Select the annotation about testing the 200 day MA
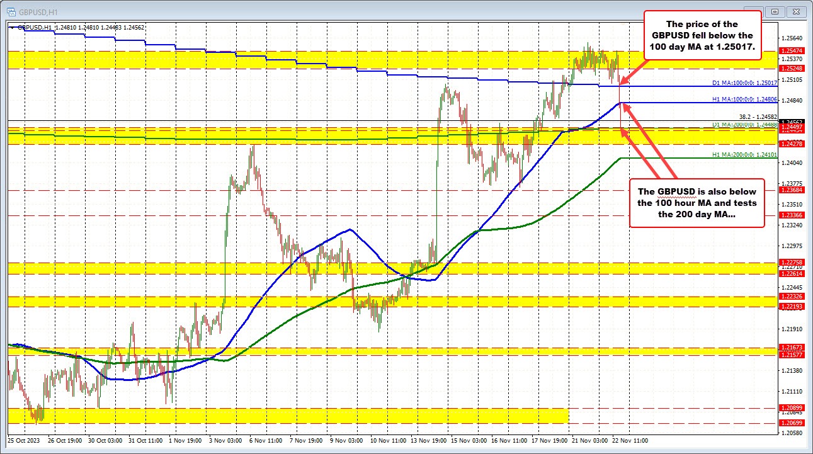This screenshot has width=813, height=454. tap(696, 203)
